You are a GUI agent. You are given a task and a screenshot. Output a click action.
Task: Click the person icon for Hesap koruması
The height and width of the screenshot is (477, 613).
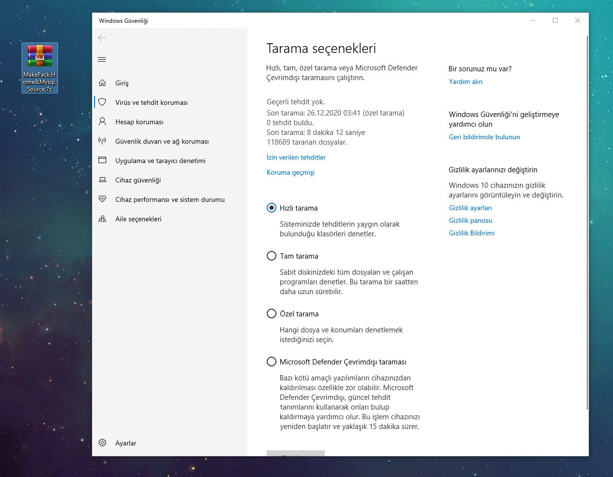pos(102,122)
